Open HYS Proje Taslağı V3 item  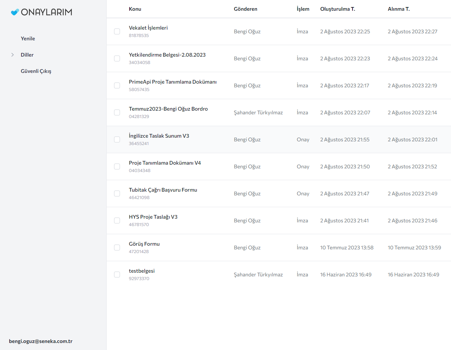pos(153,217)
